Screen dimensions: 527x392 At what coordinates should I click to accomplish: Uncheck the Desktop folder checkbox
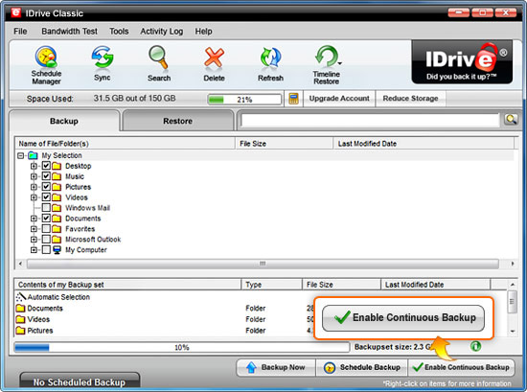(46, 166)
